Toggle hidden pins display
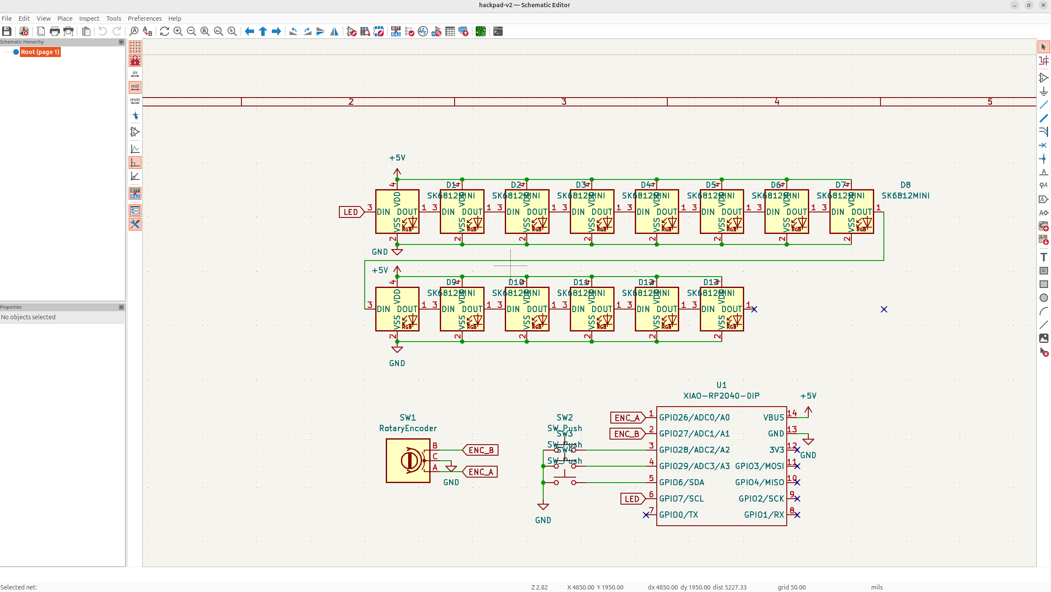 (x=135, y=132)
